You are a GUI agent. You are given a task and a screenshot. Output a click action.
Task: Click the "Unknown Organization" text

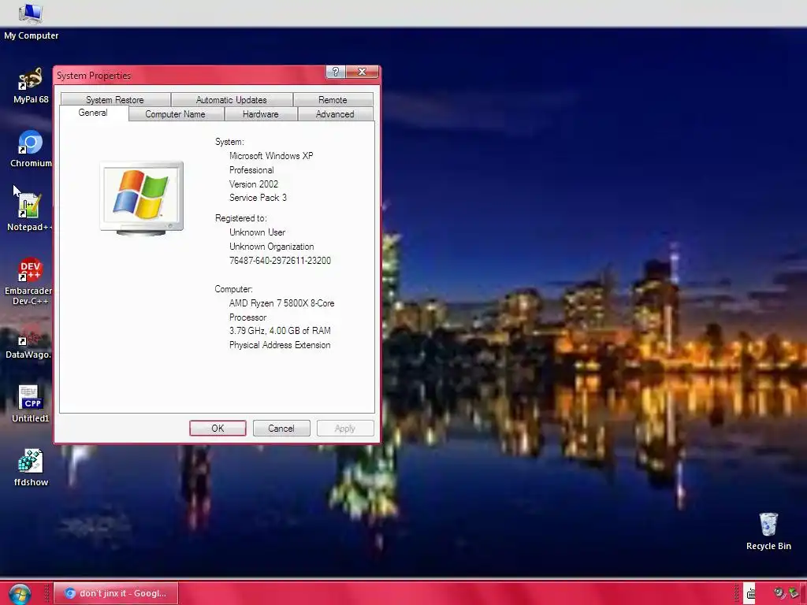(271, 247)
